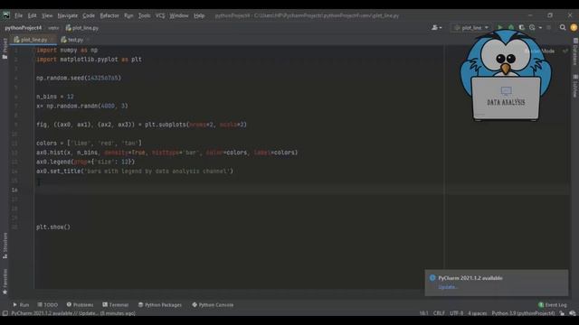The height and width of the screenshot is (325, 579).
Task: Open Search Everywhere magnifier
Action: tap(563, 28)
